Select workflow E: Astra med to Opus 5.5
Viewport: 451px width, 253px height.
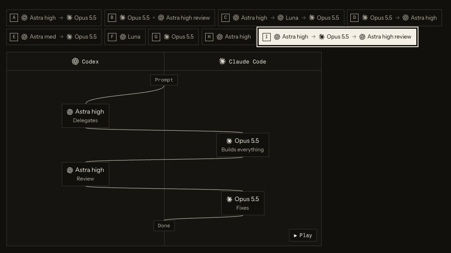pos(54,37)
